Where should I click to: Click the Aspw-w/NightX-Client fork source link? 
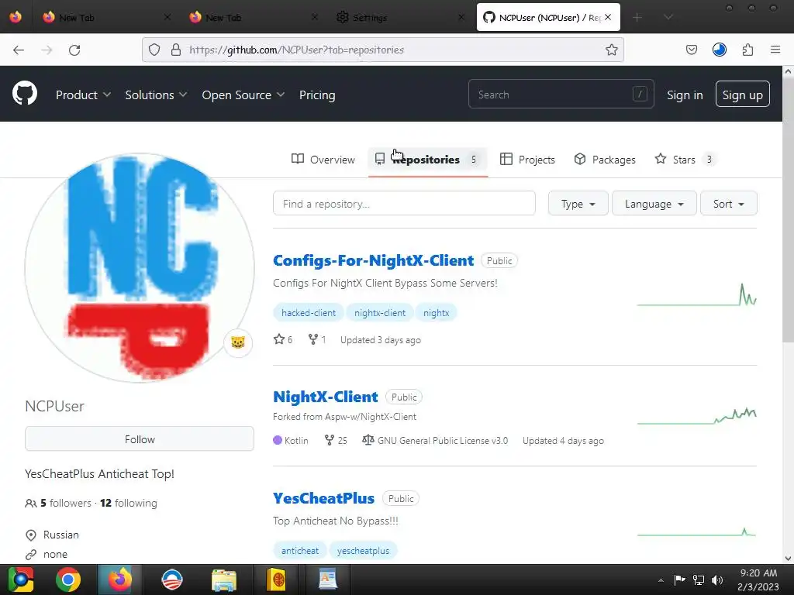[x=371, y=416]
